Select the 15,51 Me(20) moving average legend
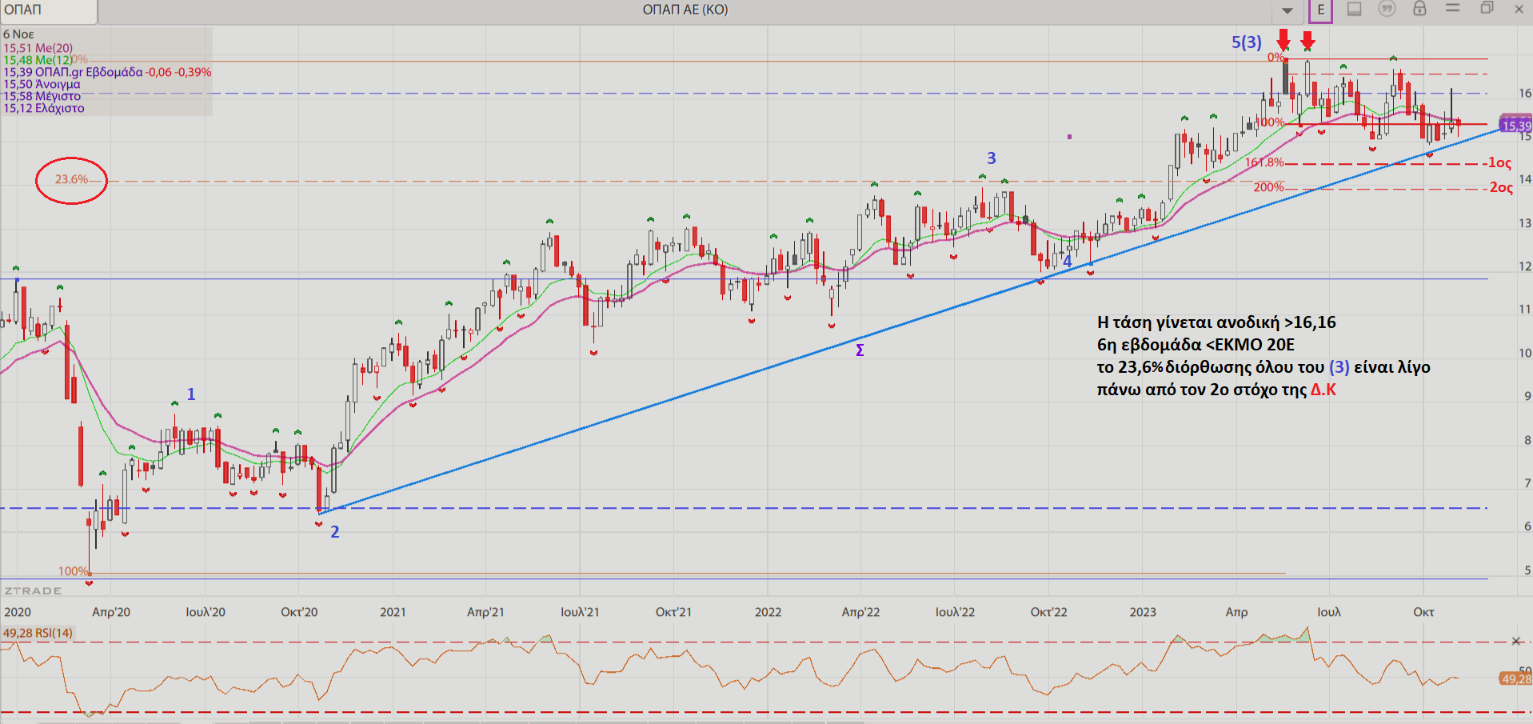 [x=38, y=48]
